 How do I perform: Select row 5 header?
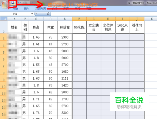[x=4, y=51]
